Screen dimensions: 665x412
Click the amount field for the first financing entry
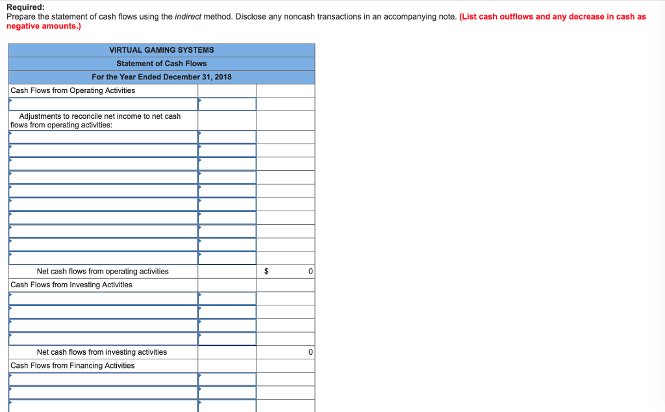point(227,378)
